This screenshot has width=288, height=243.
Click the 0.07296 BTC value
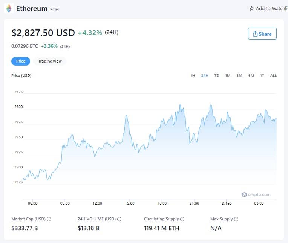pos(25,46)
